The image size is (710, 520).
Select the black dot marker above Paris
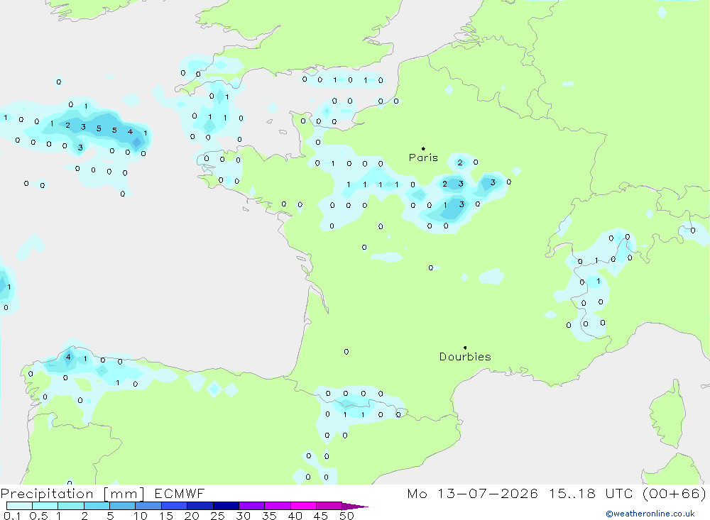(x=423, y=148)
